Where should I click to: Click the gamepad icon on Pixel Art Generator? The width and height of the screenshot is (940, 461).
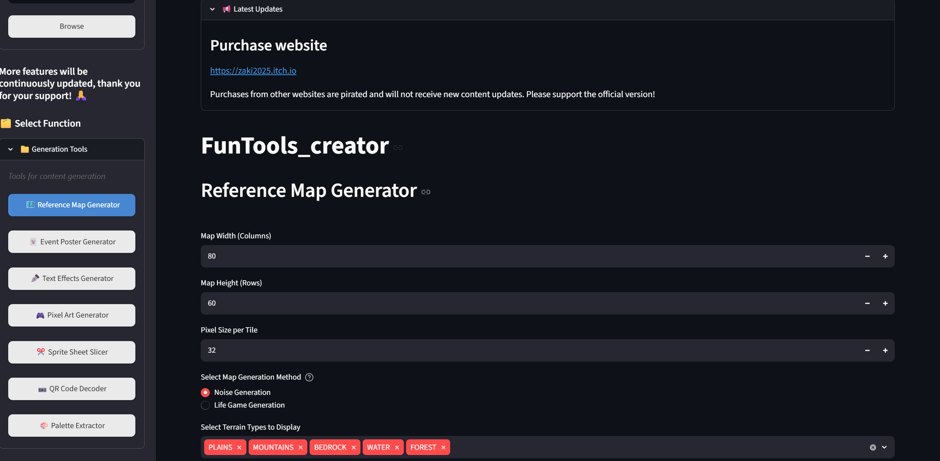pyautogui.click(x=40, y=315)
